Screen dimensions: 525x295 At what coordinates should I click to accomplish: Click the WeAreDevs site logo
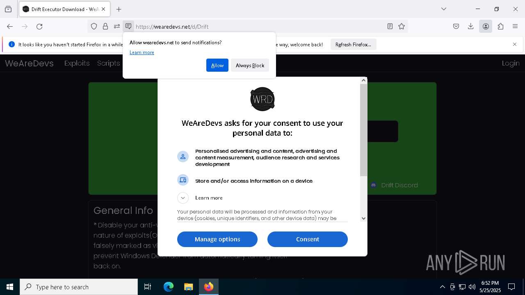point(29,63)
